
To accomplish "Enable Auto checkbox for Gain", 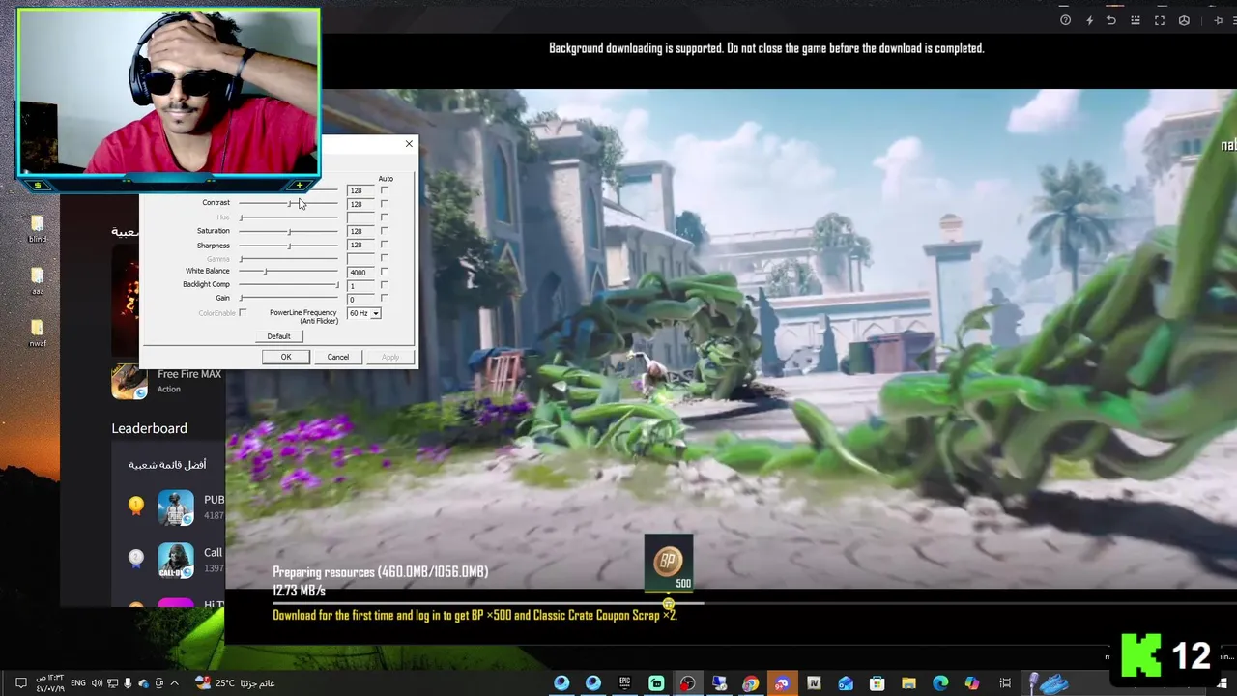I will 384,299.
